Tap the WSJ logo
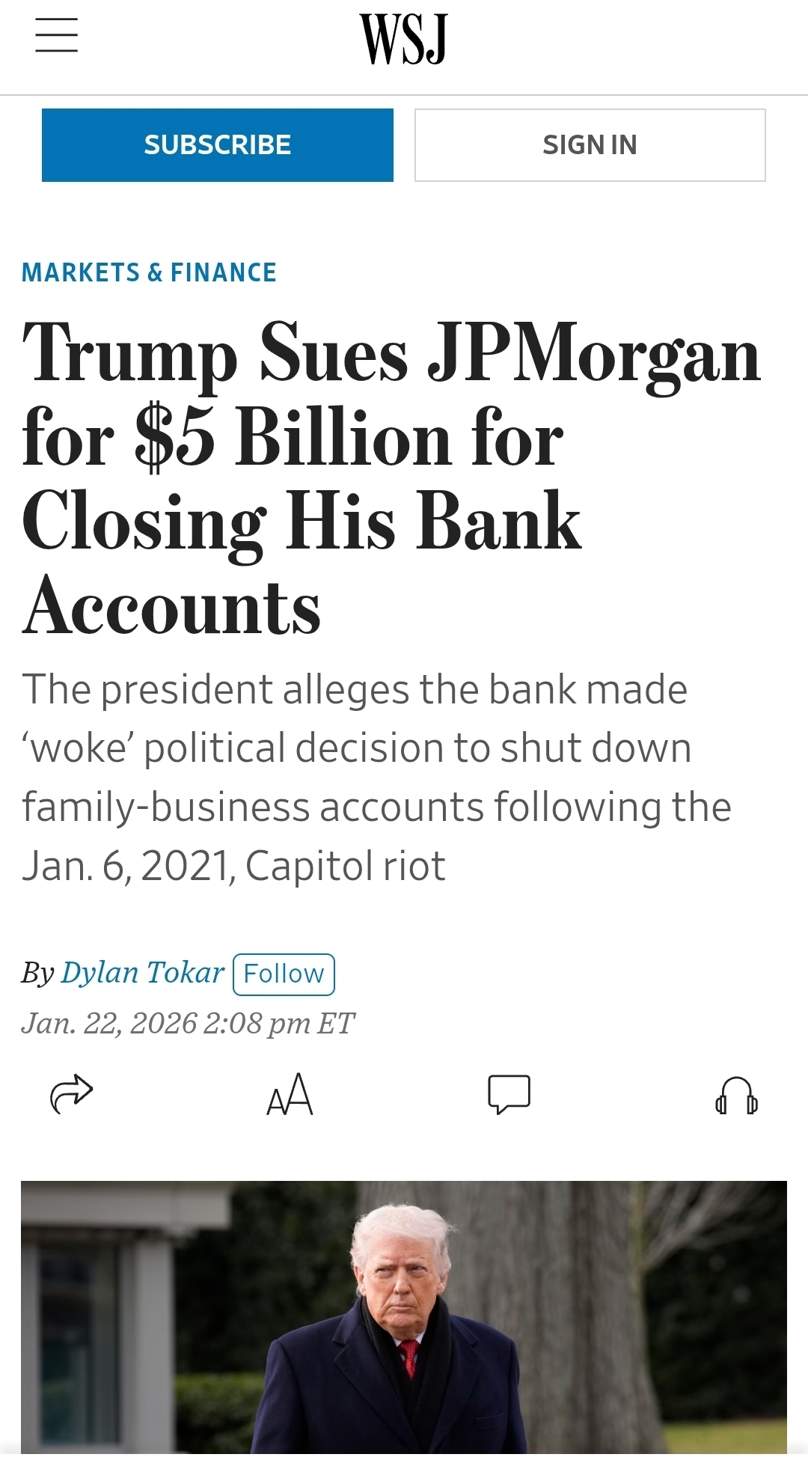Screen dimensions: 808x1475 click(x=403, y=39)
